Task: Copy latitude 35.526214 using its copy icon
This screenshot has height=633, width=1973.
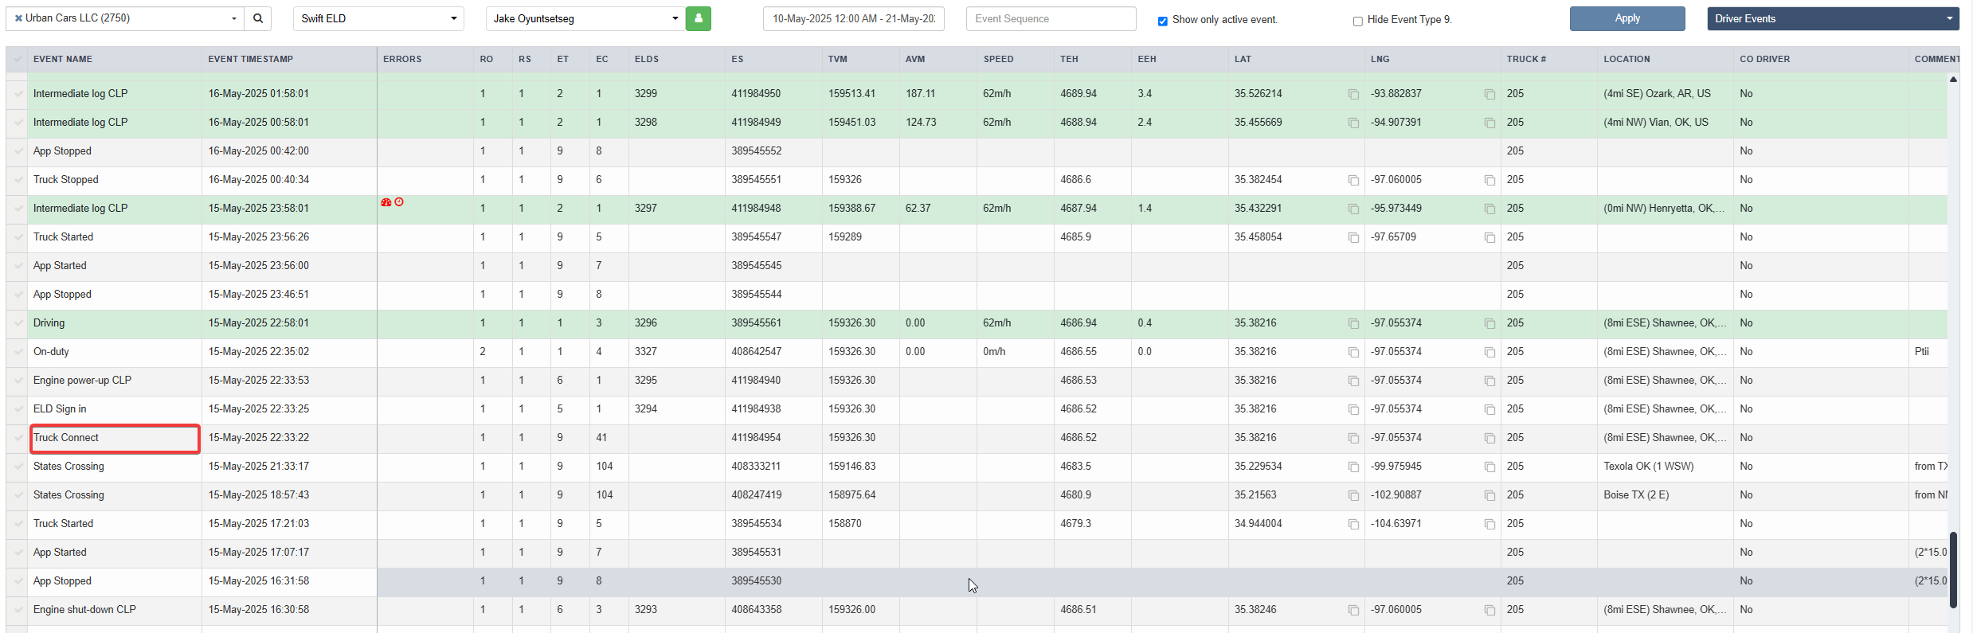Action: pyautogui.click(x=1353, y=94)
